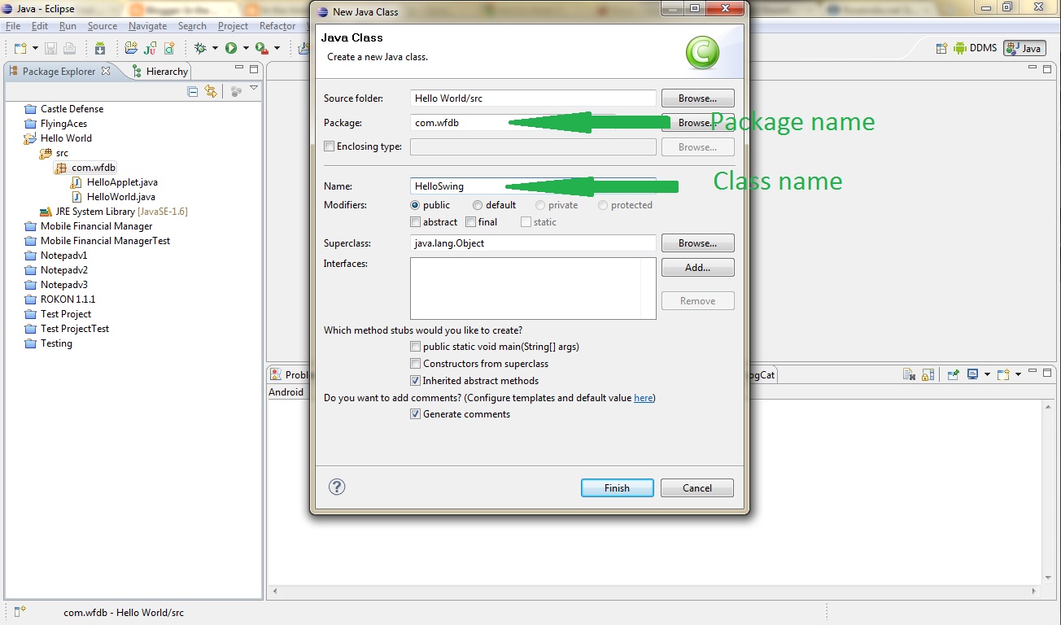The image size is (1061, 625).
Task: Click the Source folder text field
Action: click(x=533, y=98)
